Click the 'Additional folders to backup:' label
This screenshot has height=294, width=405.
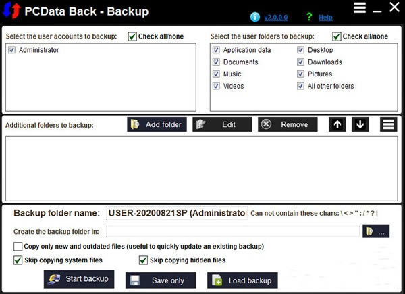click(49, 126)
